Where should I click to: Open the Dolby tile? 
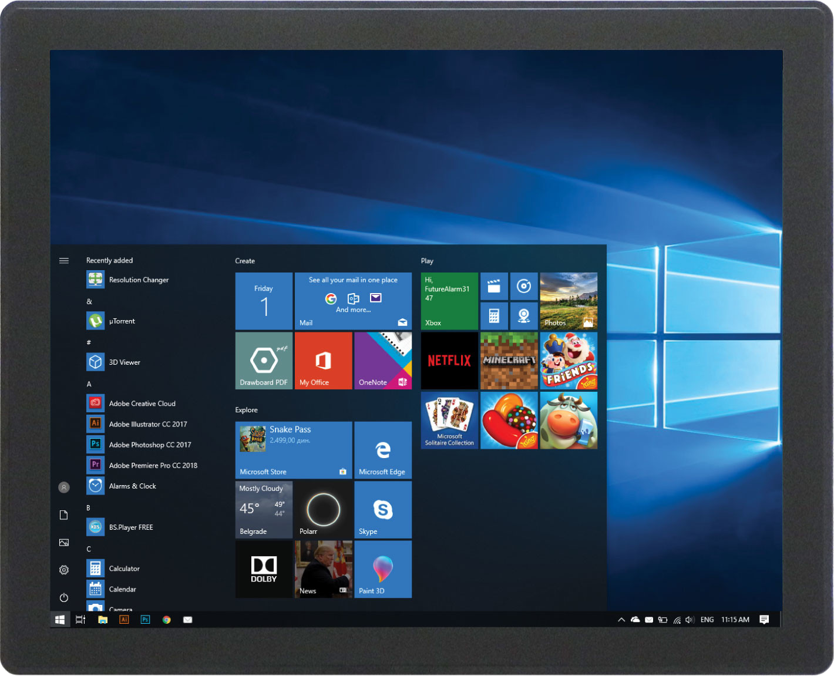tap(264, 569)
